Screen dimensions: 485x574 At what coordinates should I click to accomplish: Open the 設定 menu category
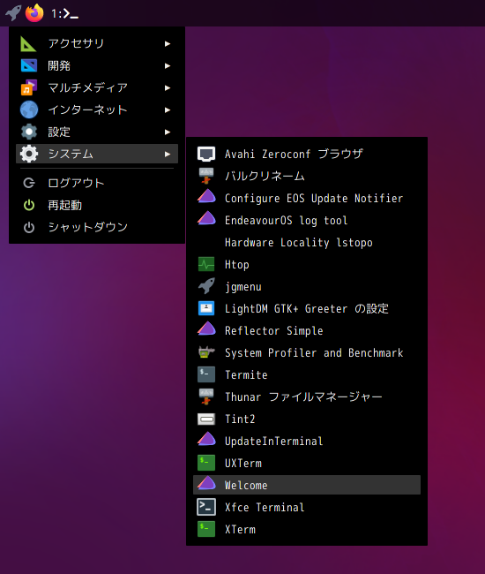point(97,132)
